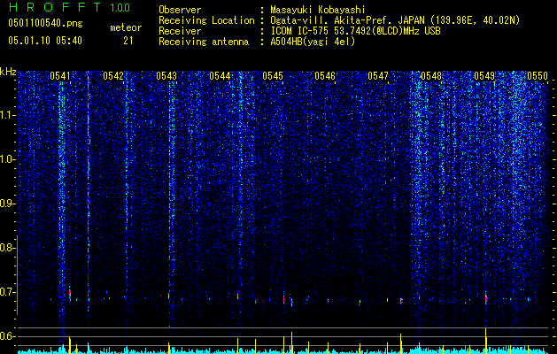Click the 0.6 kHz axis label

pos(7,336)
